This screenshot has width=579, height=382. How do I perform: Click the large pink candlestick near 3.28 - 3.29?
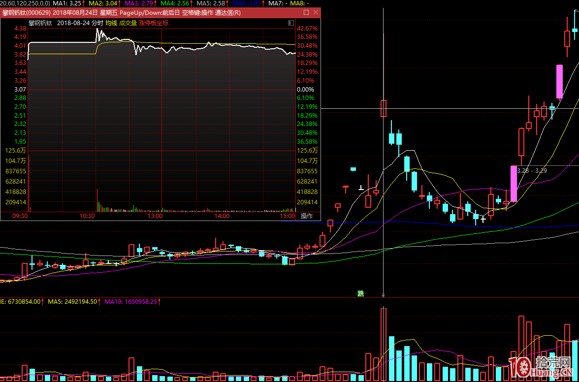(x=514, y=184)
